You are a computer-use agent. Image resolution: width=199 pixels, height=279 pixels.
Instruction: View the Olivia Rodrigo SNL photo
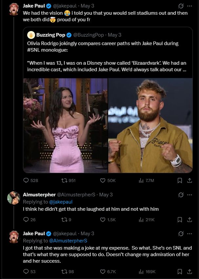65,125
